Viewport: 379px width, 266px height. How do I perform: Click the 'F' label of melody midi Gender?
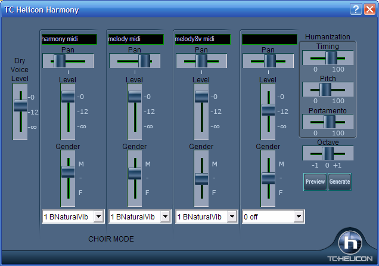(x=147, y=193)
